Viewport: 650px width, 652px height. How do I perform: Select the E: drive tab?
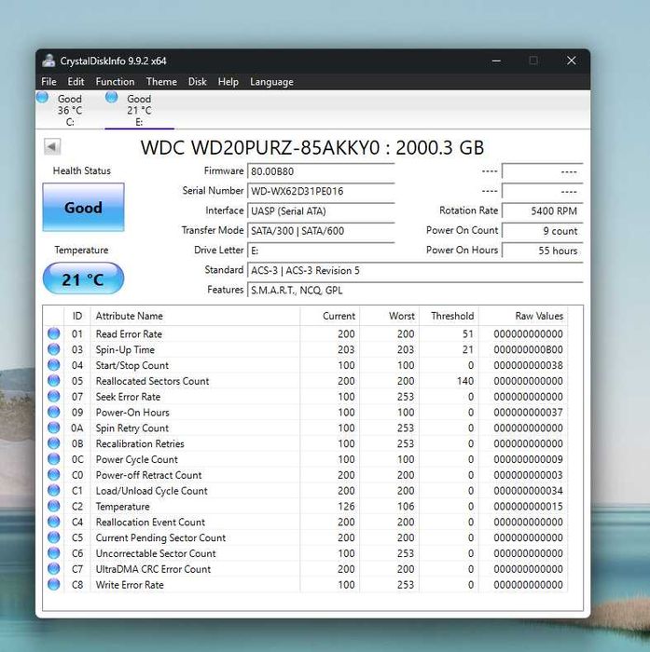139,110
